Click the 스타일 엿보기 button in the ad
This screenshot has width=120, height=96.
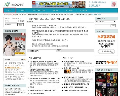[x=20, y=53]
